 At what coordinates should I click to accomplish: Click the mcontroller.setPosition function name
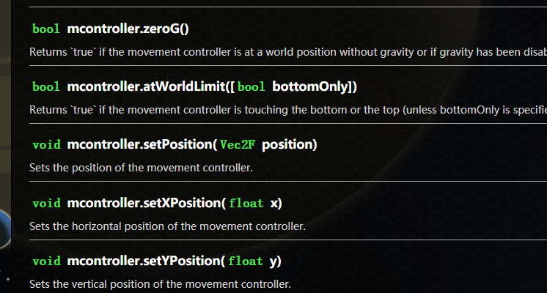click(x=139, y=145)
